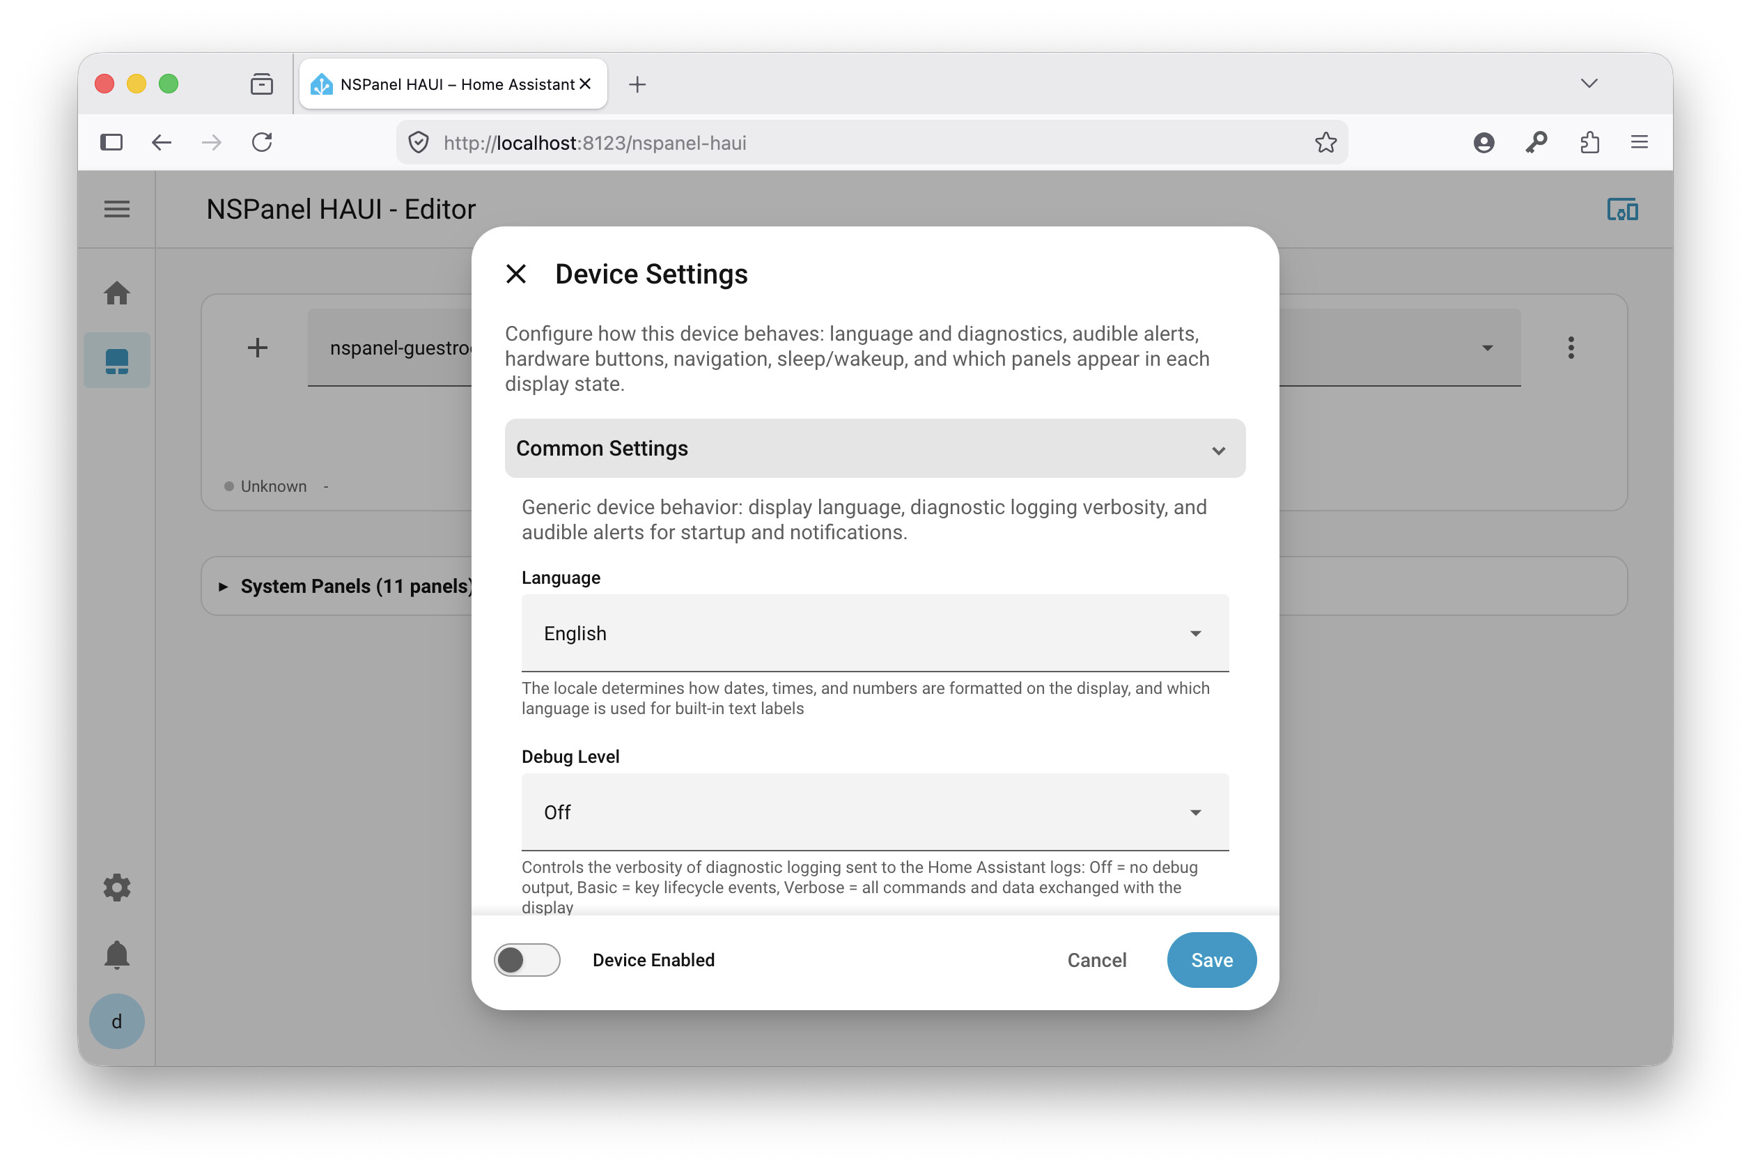The width and height of the screenshot is (1751, 1169).
Task: Open the device selector dropdown arrow
Action: [x=1487, y=348]
